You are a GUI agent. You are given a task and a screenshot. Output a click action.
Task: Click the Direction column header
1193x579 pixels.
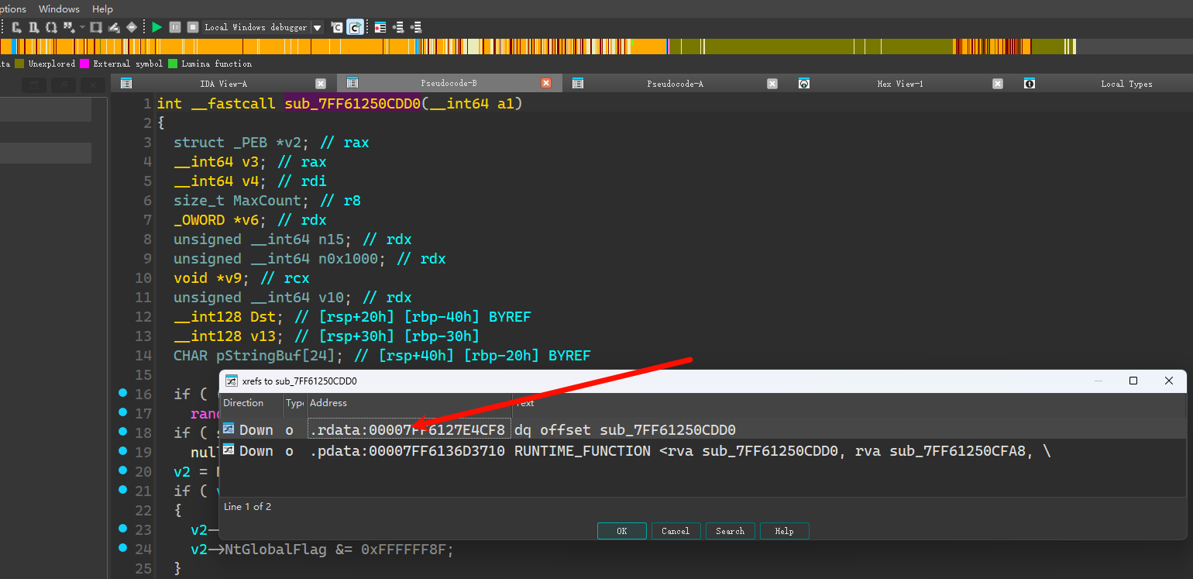point(252,403)
